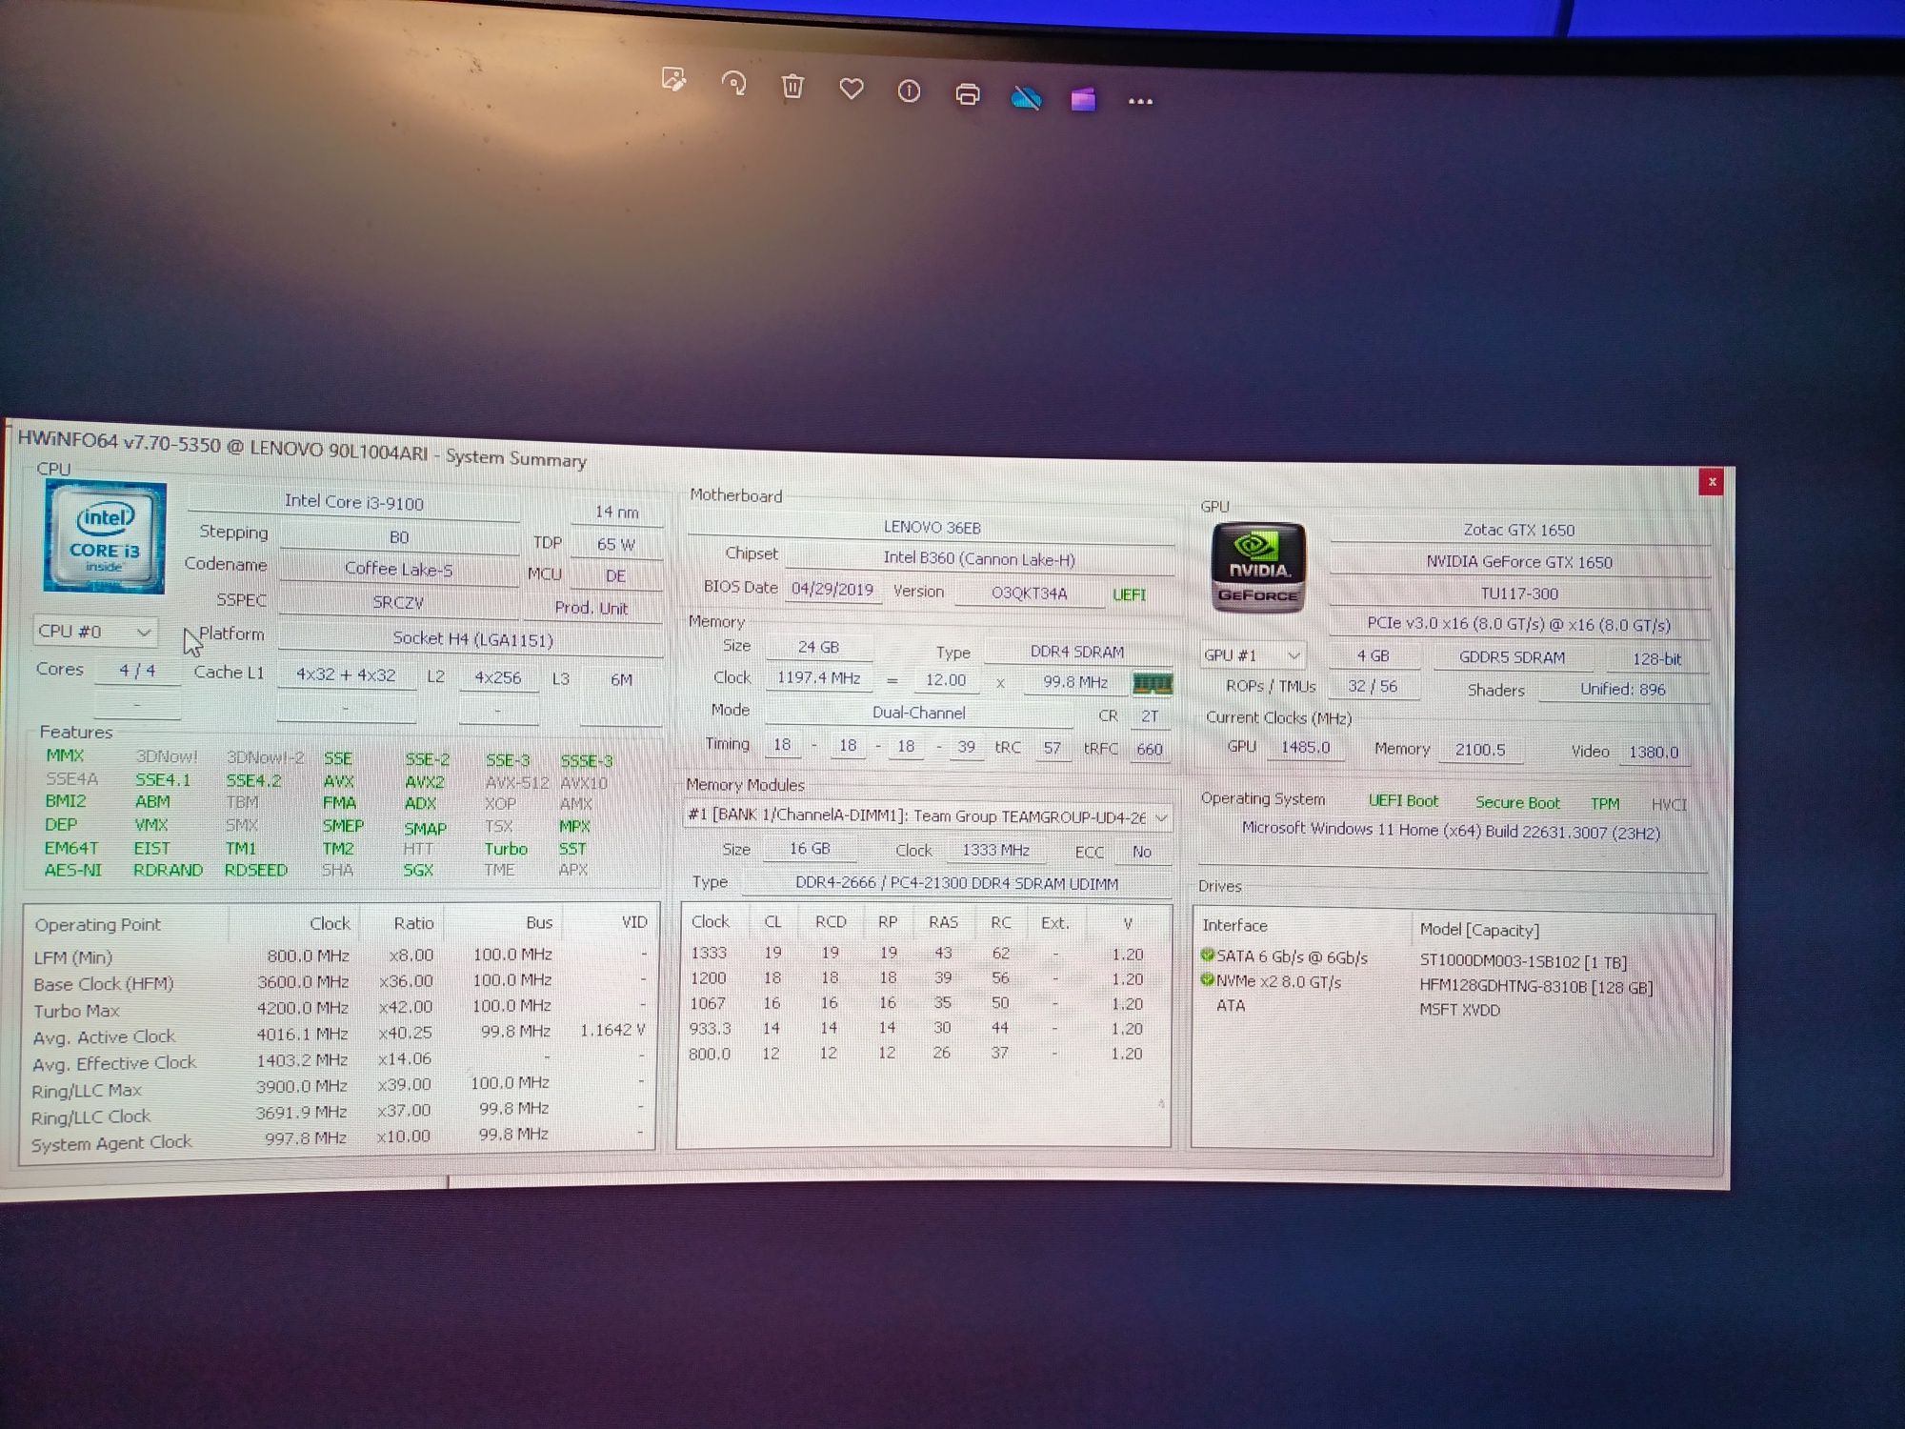Click the Coffee Lake-S codename value
Viewport: 1905px width, 1429px height.
pos(398,570)
